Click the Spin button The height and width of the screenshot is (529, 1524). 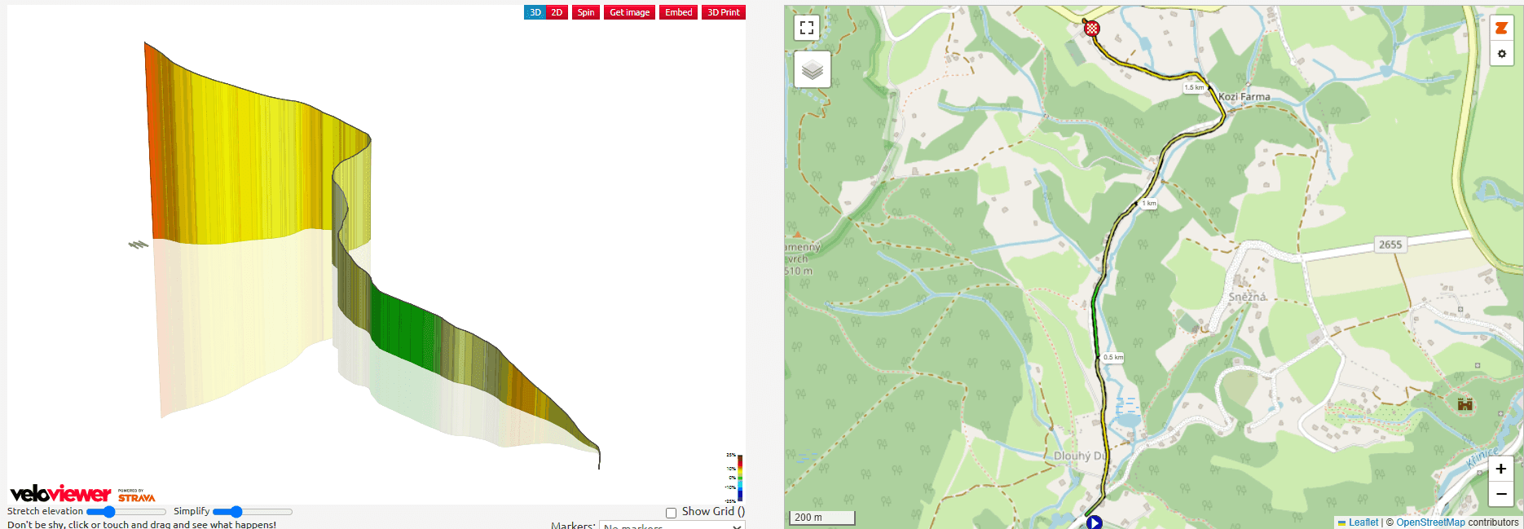(x=586, y=12)
